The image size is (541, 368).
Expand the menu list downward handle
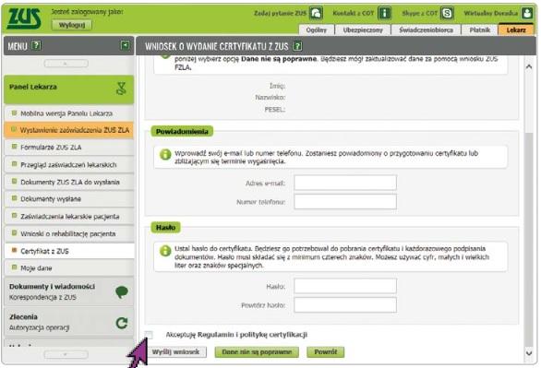click(66, 354)
